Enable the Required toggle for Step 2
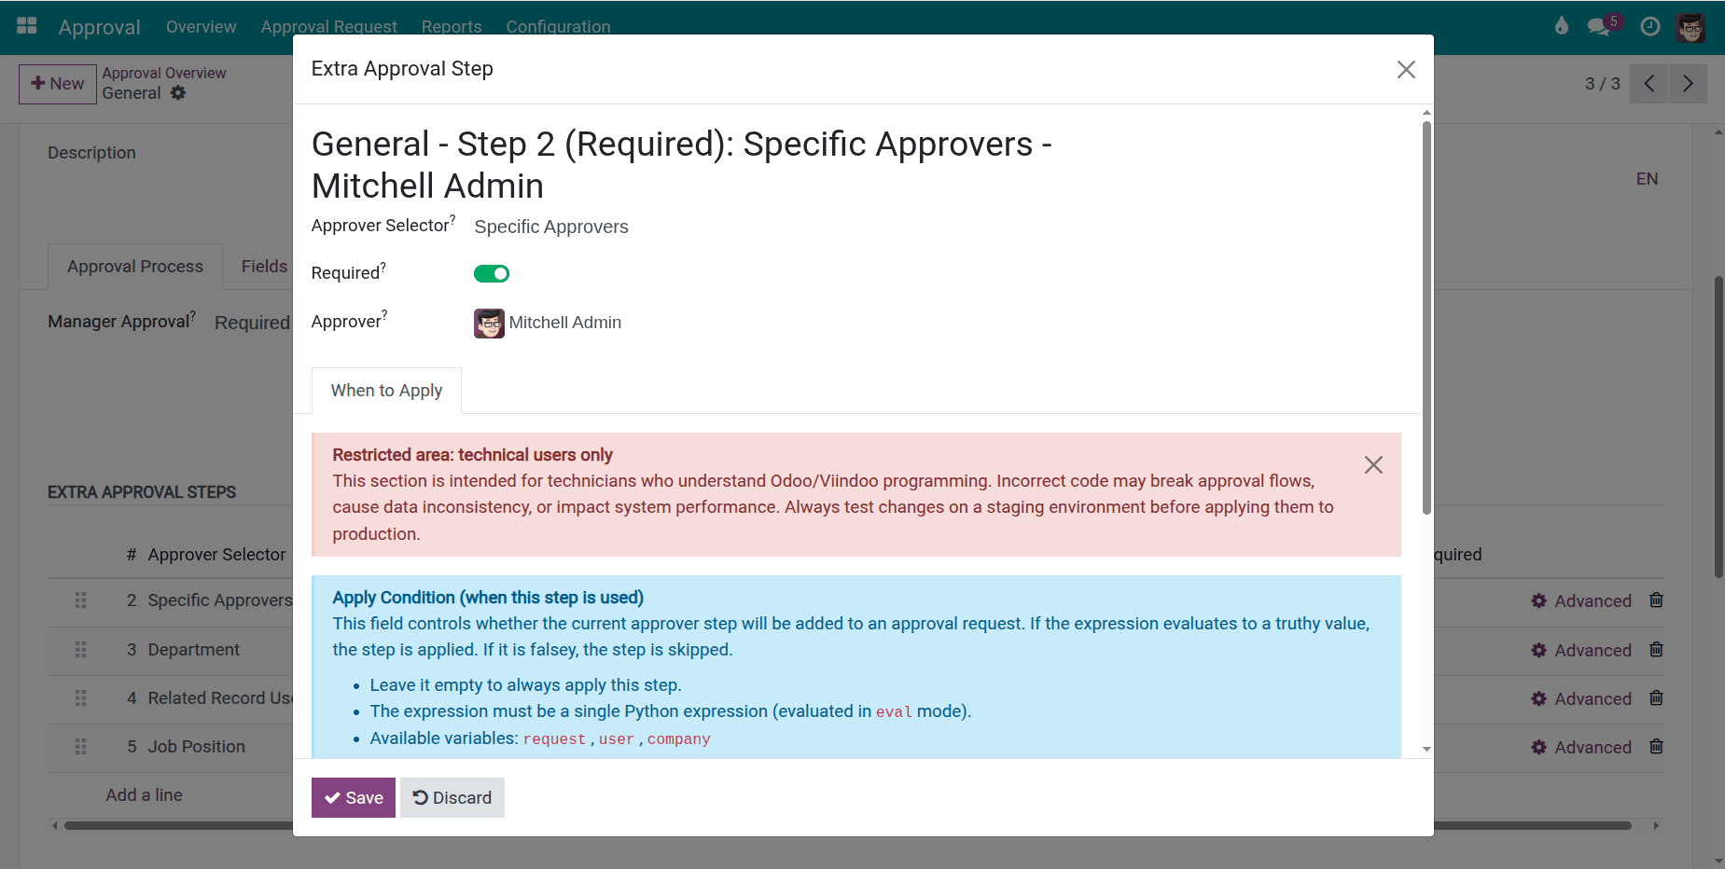Image resolution: width=1725 pixels, height=869 pixels. click(x=492, y=273)
